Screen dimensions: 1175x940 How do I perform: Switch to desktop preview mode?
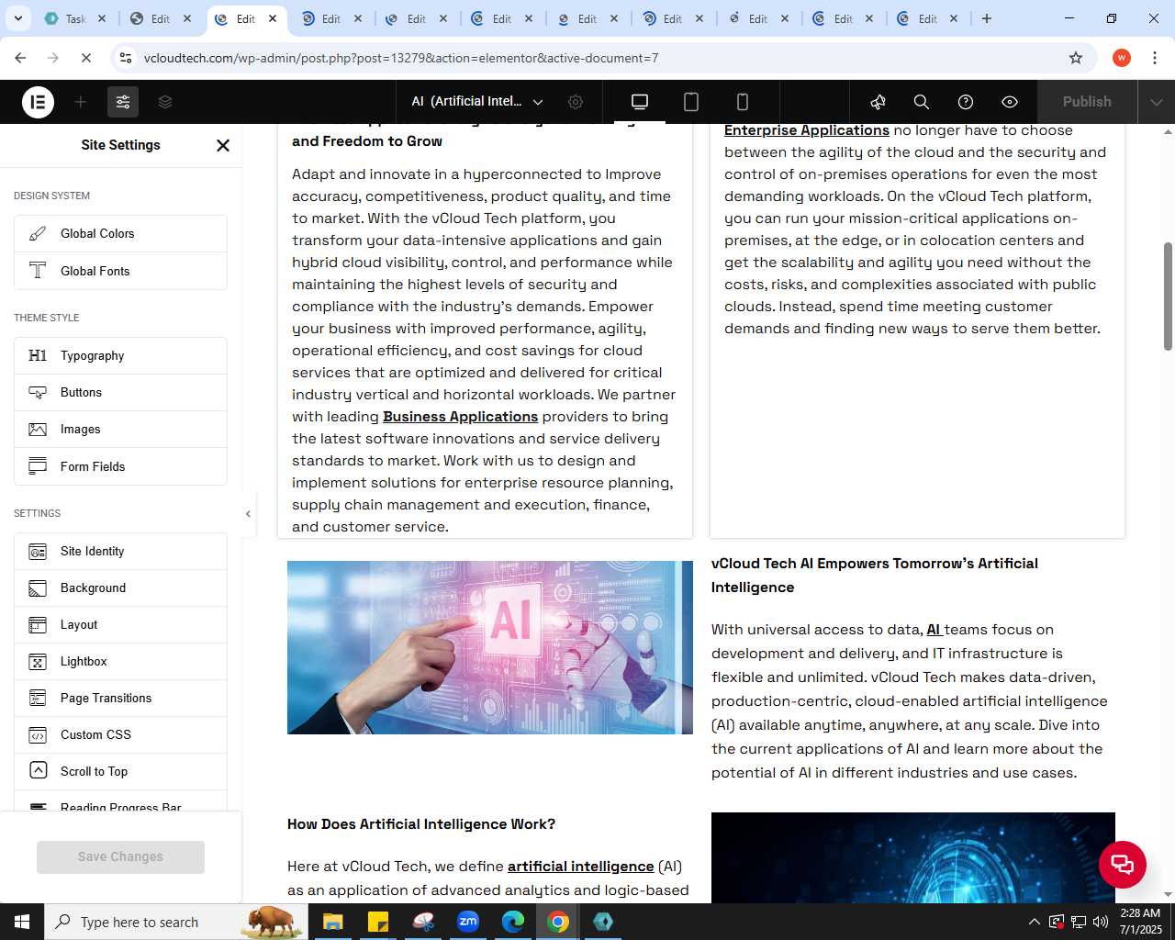coord(640,102)
